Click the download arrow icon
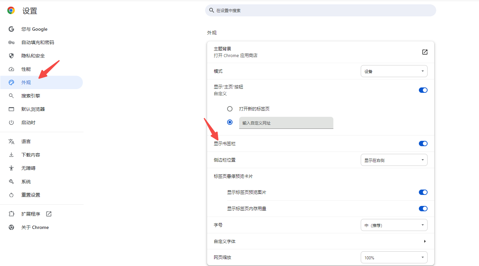This screenshot has height=266, width=479. tap(11, 155)
